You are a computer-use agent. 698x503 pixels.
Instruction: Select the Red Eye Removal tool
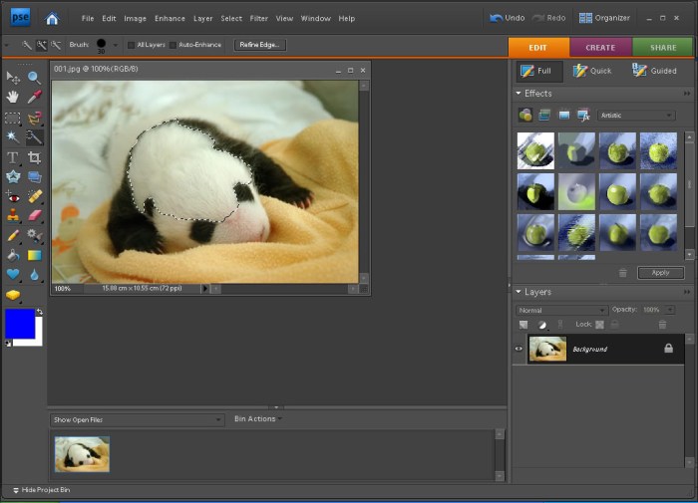[x=13, y=196]
